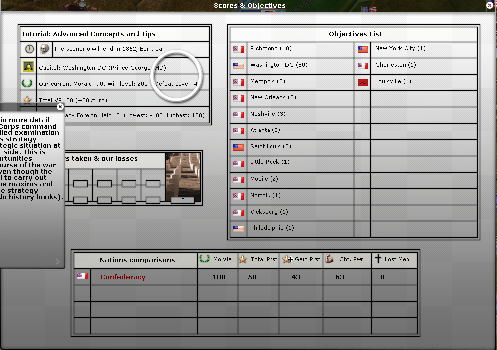Advance tutorial with the next arrow
Image resolution: width=497 pixels, height=350 pixels.
pos(58,262)
